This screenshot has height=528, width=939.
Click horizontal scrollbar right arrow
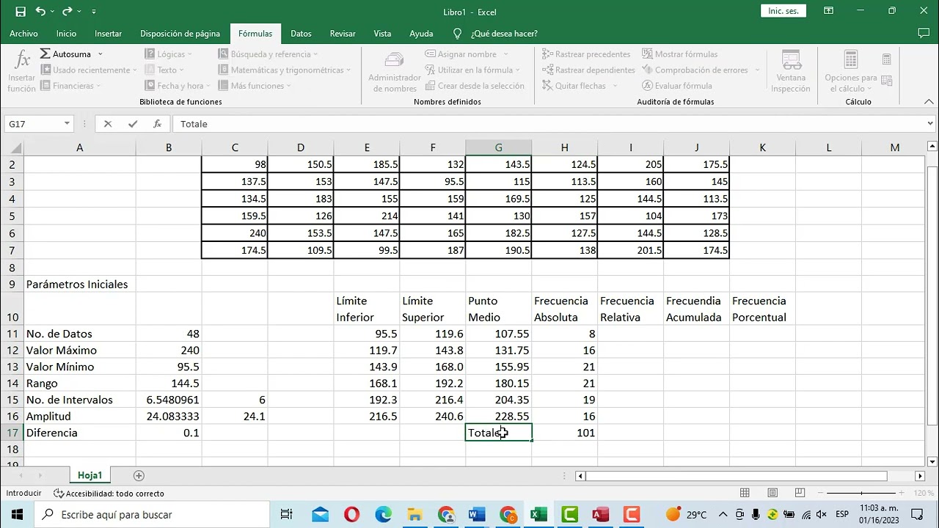pos(920,476)
